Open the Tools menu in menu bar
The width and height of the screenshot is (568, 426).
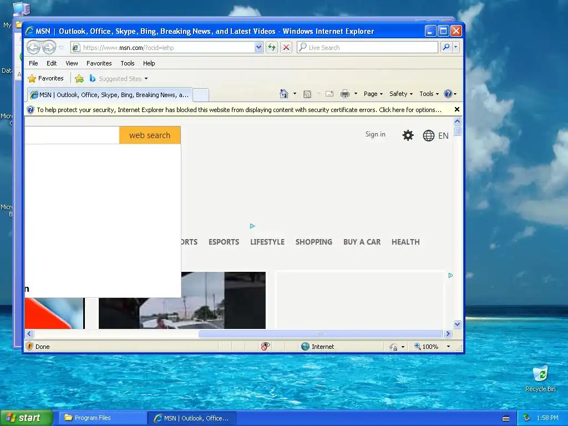[x=128, y=63]
